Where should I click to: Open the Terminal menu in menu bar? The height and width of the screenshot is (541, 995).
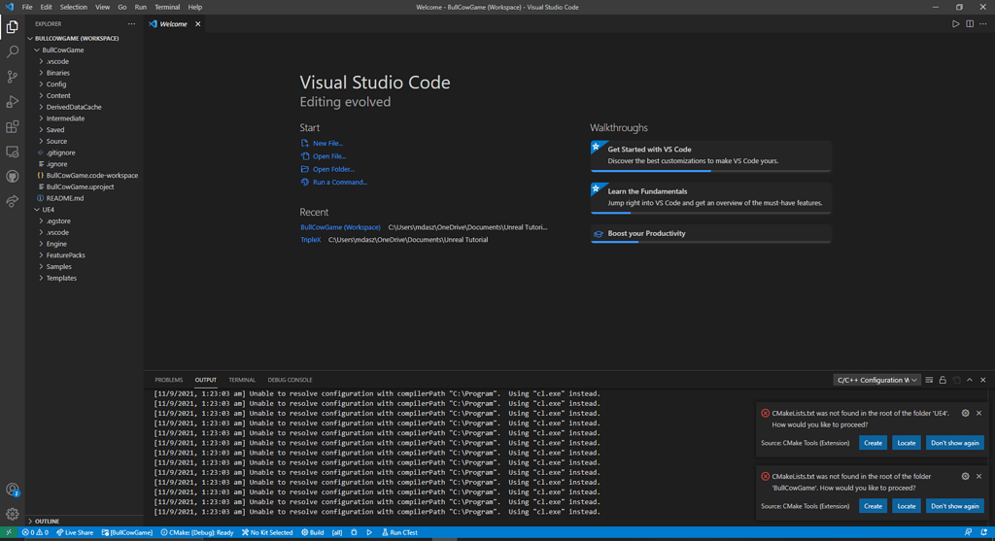click(167, 7)
